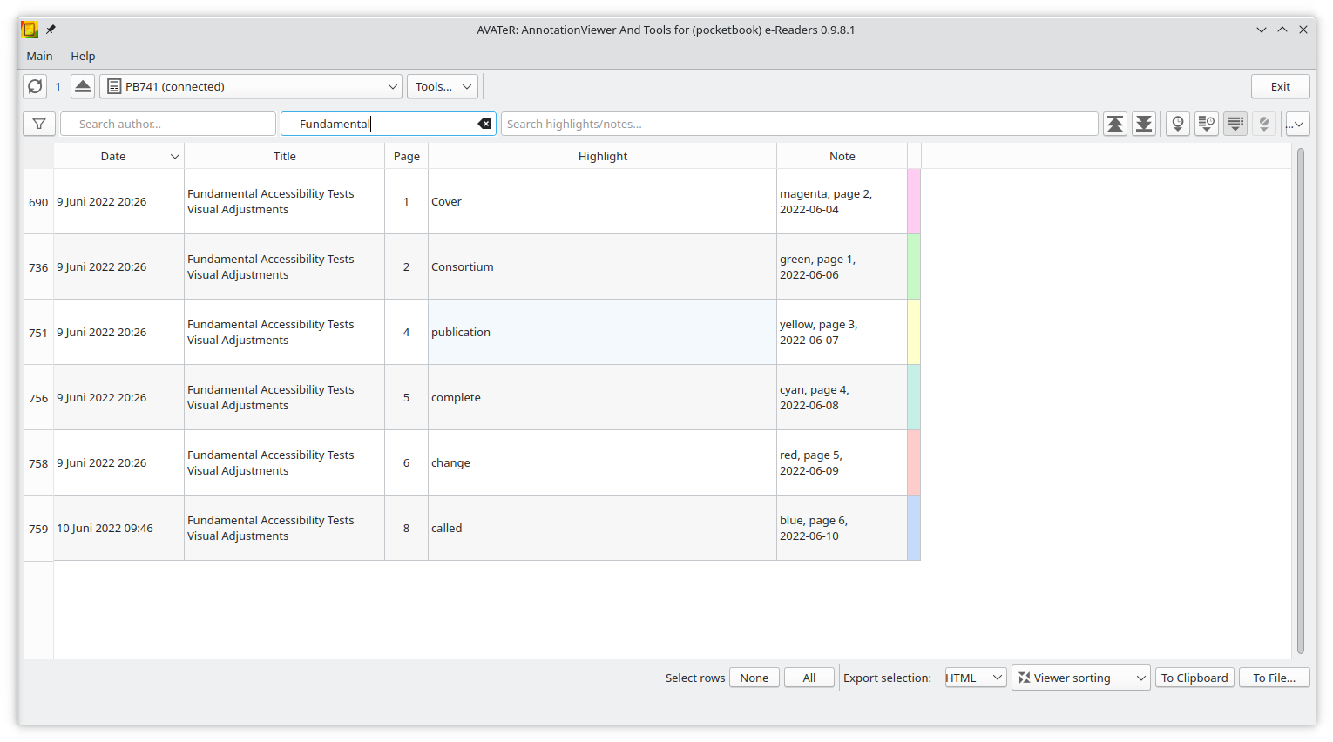Open the Viewer sorting dropdown
The width and height of the screenshot is (1333, 742).
pos(1081,678)
